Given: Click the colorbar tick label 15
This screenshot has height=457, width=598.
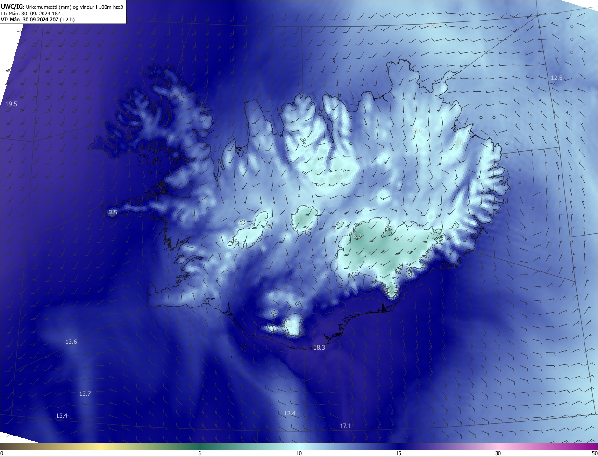Looking at the screenshot, I should 399,453.
